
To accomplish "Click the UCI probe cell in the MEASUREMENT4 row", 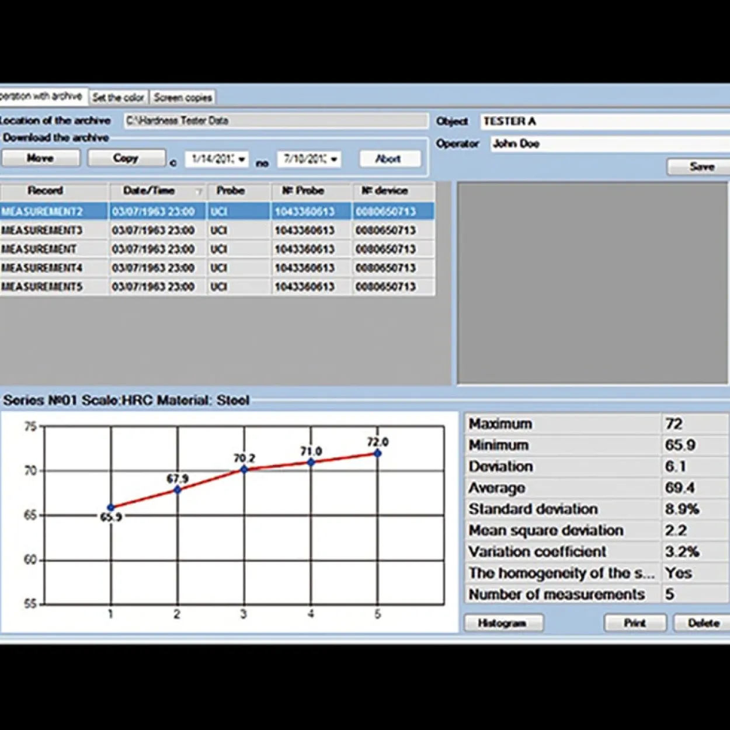I will tap(239, 268).
